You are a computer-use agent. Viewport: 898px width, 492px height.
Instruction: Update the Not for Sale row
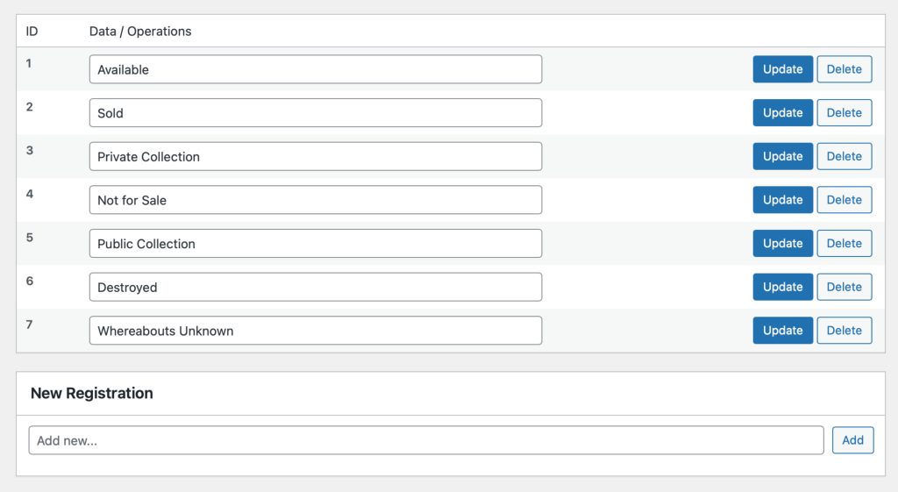782,200
